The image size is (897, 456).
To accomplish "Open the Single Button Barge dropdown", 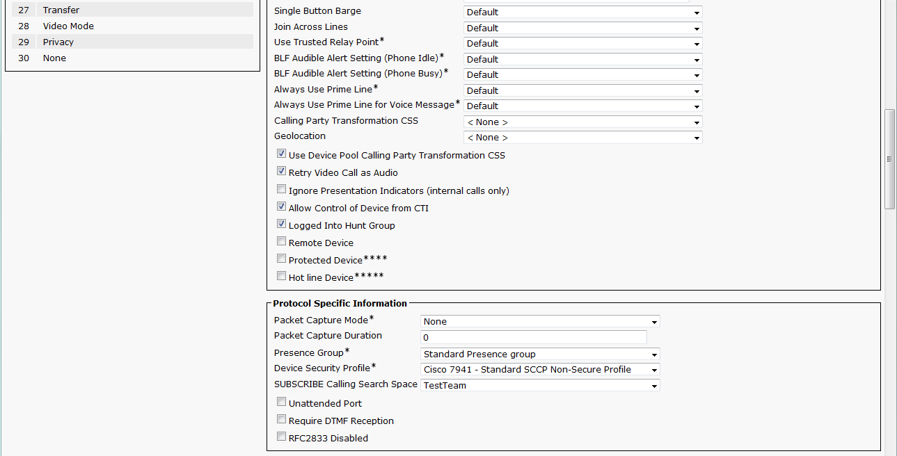I will click(582, 13).
